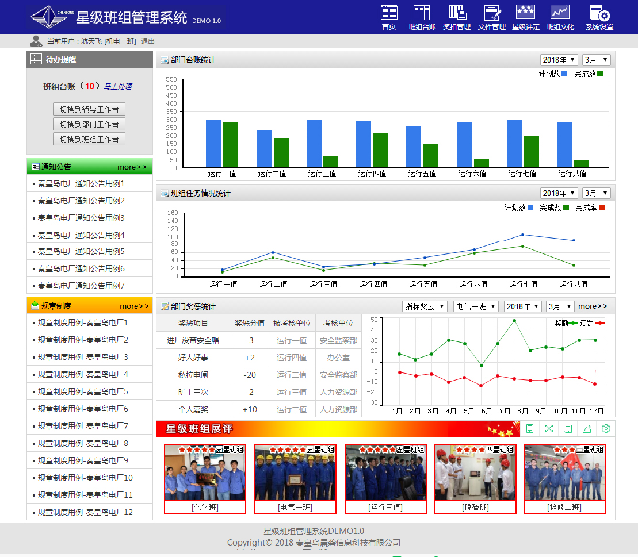Viewport: 638px width, 557px height.
Task: Open the green gear icon in 星级班组展评 bar
Action: coord(606,429)
